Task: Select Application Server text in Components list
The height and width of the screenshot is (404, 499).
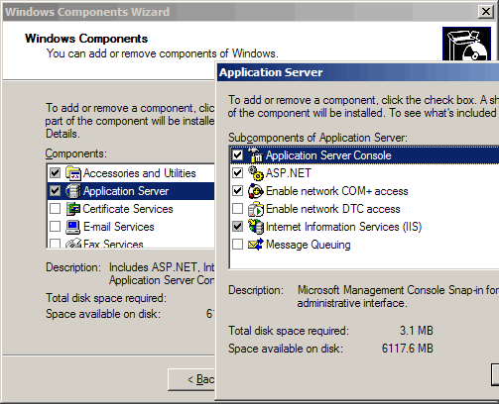Action: pos(126,191)
